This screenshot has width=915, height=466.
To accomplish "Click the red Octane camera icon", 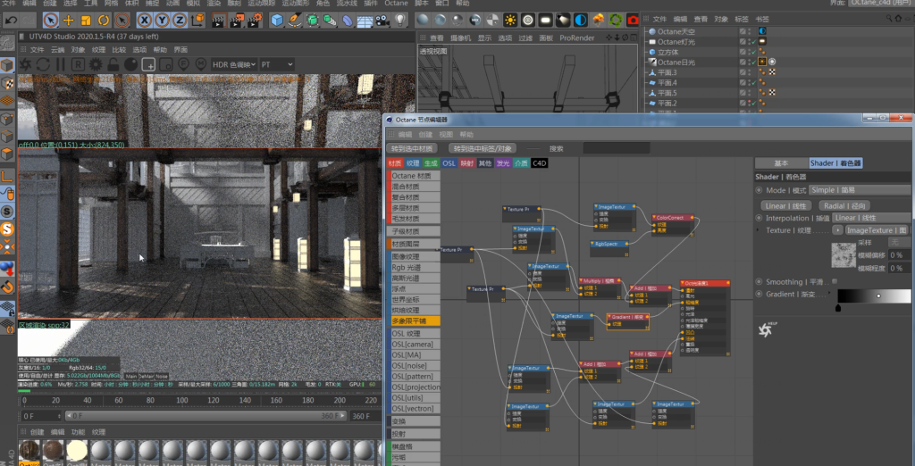I will pos(633,21).
